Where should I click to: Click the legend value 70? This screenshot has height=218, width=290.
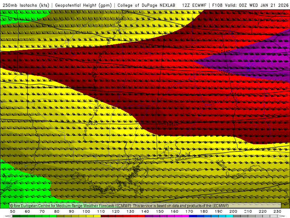click(x=42, y=211)
